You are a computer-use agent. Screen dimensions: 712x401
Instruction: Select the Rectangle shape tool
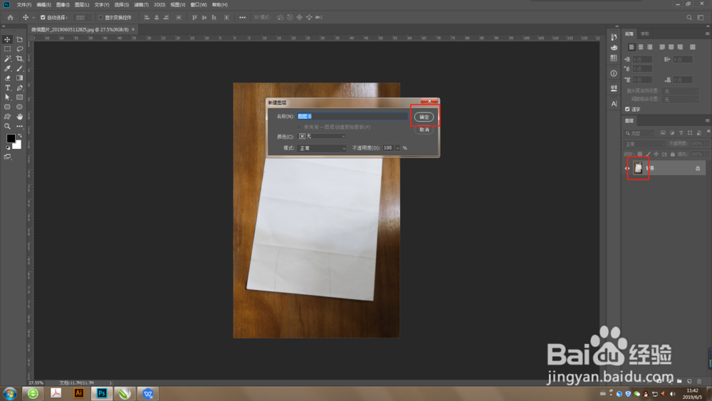coord(19,97)
